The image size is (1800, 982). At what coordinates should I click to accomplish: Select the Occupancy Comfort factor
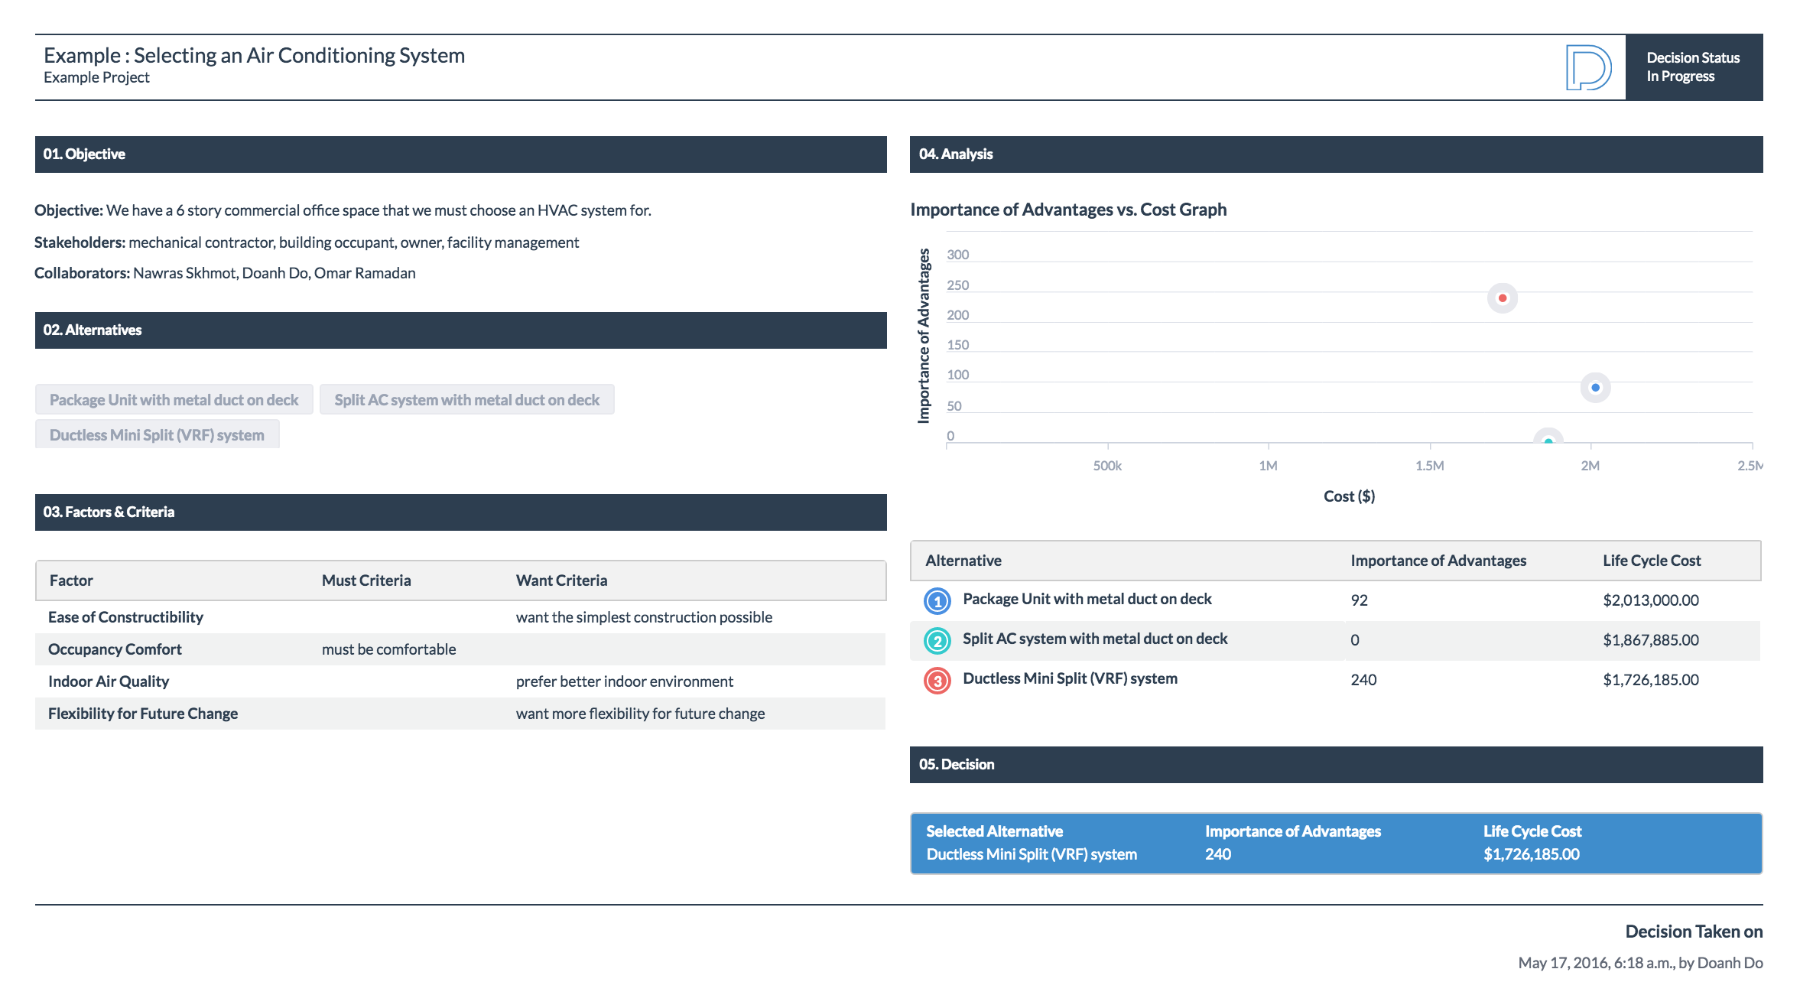pos(115,649)
